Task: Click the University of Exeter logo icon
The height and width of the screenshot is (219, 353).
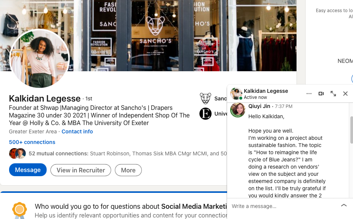Action: [206, 114]
